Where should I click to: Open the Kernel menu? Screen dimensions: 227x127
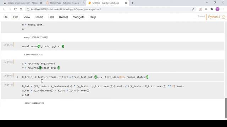click(63, 17)
